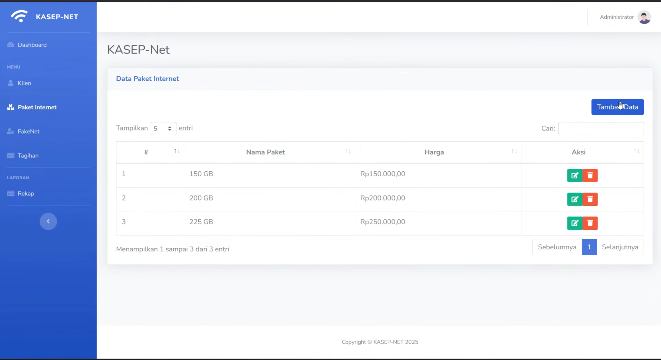Click the Rekap card icon
This screenshot has height=360, width=661.
pyautogui.click(x=11, y=193)
